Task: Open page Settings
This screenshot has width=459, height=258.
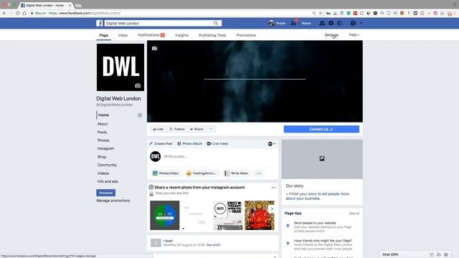Action: click(x=331, y=35)
